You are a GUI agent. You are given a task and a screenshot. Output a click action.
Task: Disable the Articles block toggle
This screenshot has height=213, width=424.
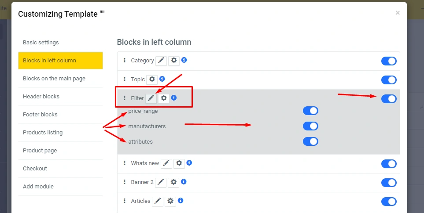389,202
